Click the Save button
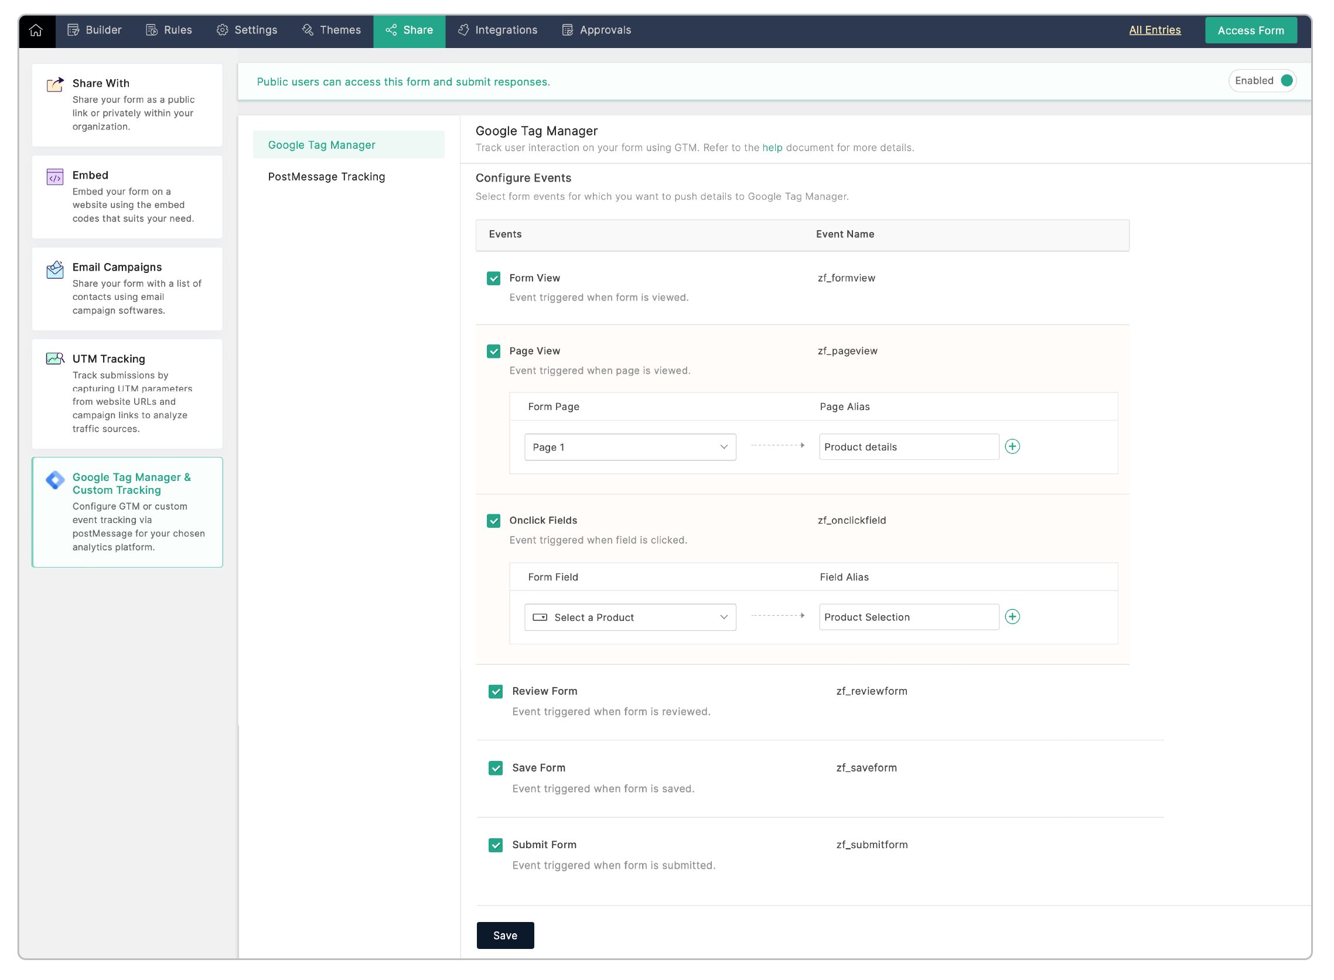 tap(505, 936)
